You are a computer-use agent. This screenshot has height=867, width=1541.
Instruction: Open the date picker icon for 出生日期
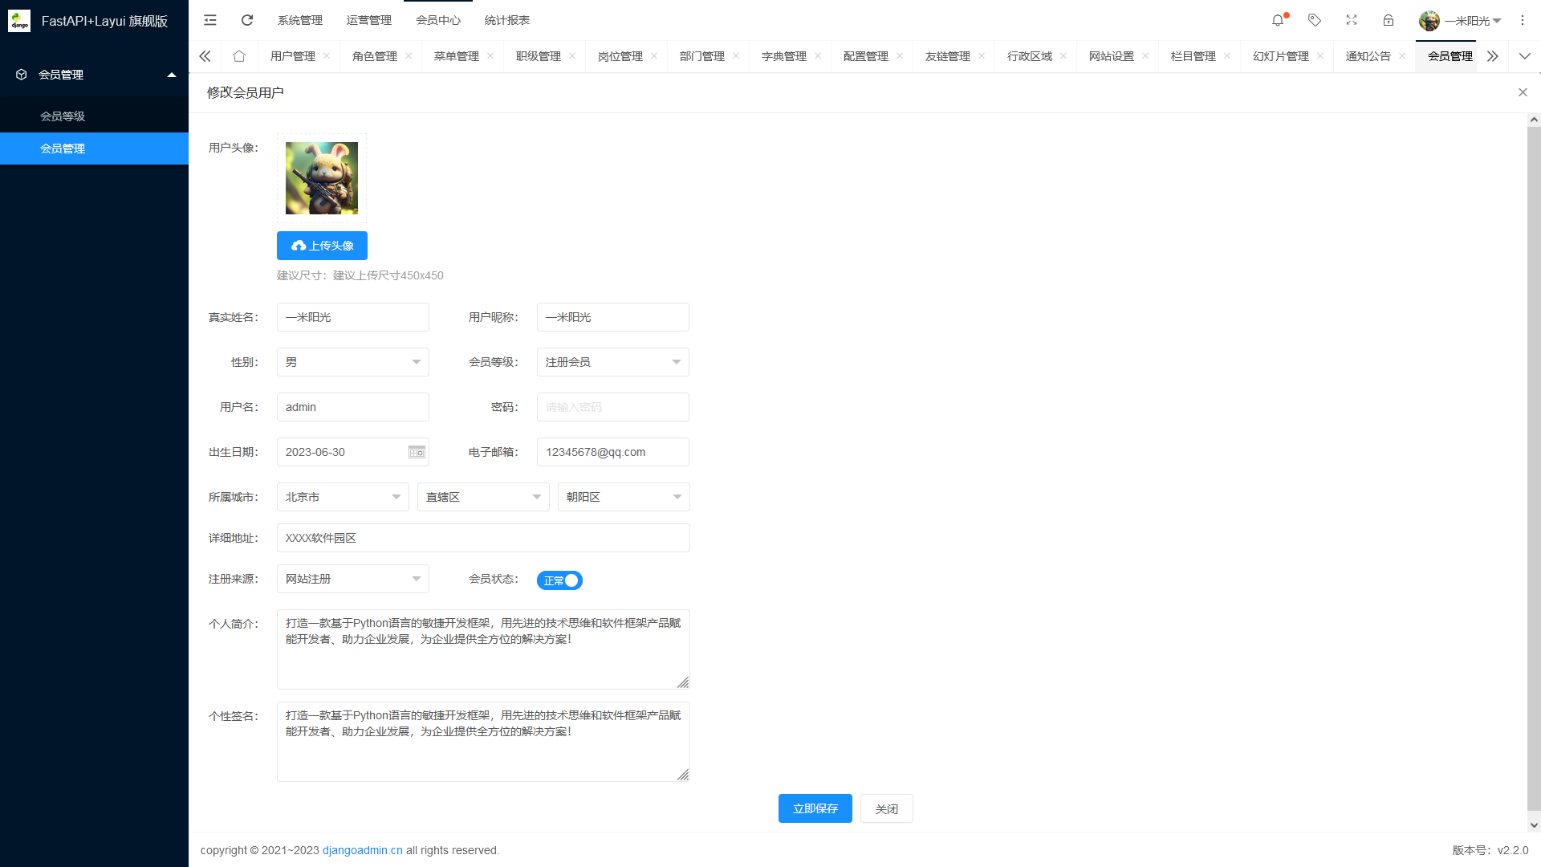pos(416,452)
